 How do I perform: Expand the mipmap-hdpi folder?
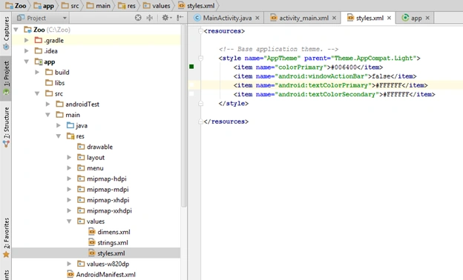pos(69,179)
